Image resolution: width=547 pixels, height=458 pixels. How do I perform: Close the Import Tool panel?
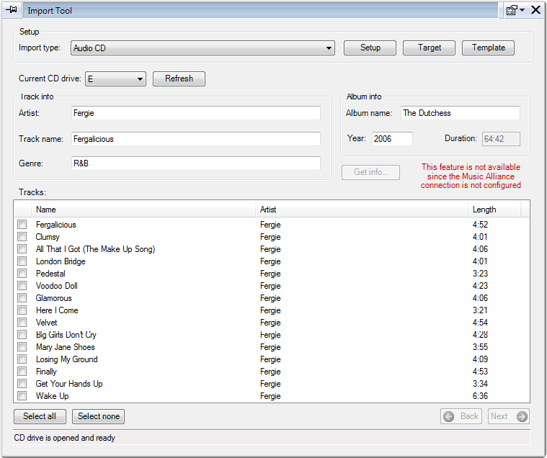click(x=535, y=10)
